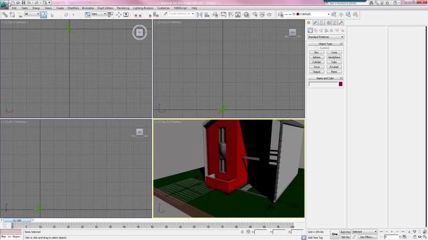Click the ViewCube in front viewport
Screen dimensions: 428x240
[x=293, y=33]
